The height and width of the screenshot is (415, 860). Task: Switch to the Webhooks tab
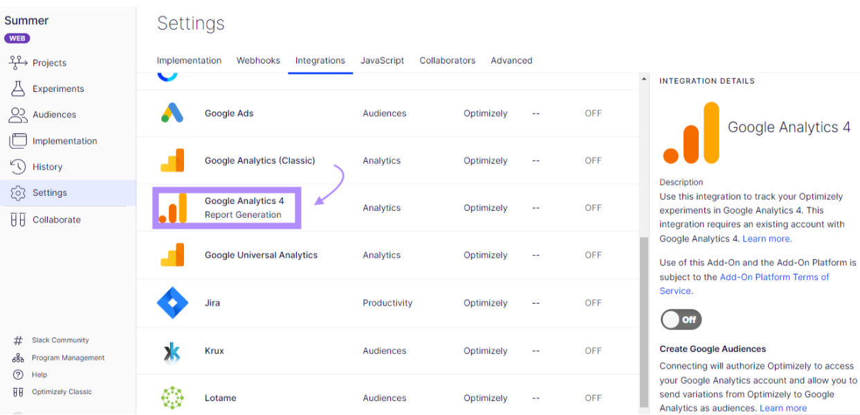[x=258, y=61]
